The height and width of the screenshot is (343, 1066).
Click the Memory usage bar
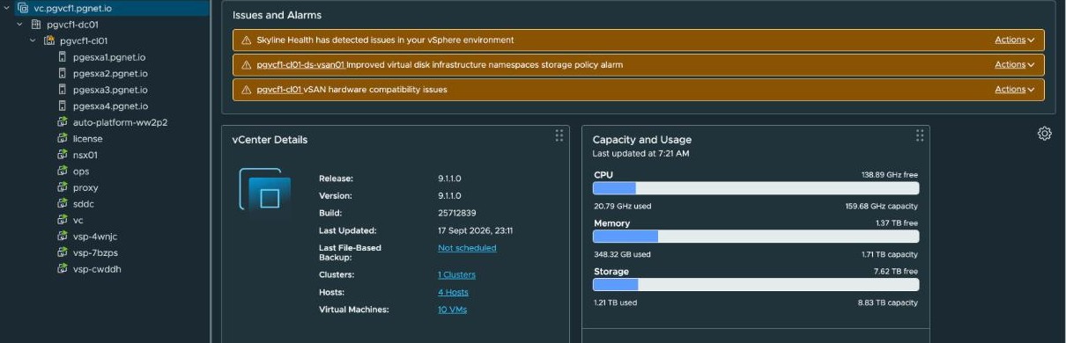[x=756, y=237]
